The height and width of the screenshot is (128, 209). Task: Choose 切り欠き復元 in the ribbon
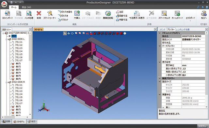point(65,12)
